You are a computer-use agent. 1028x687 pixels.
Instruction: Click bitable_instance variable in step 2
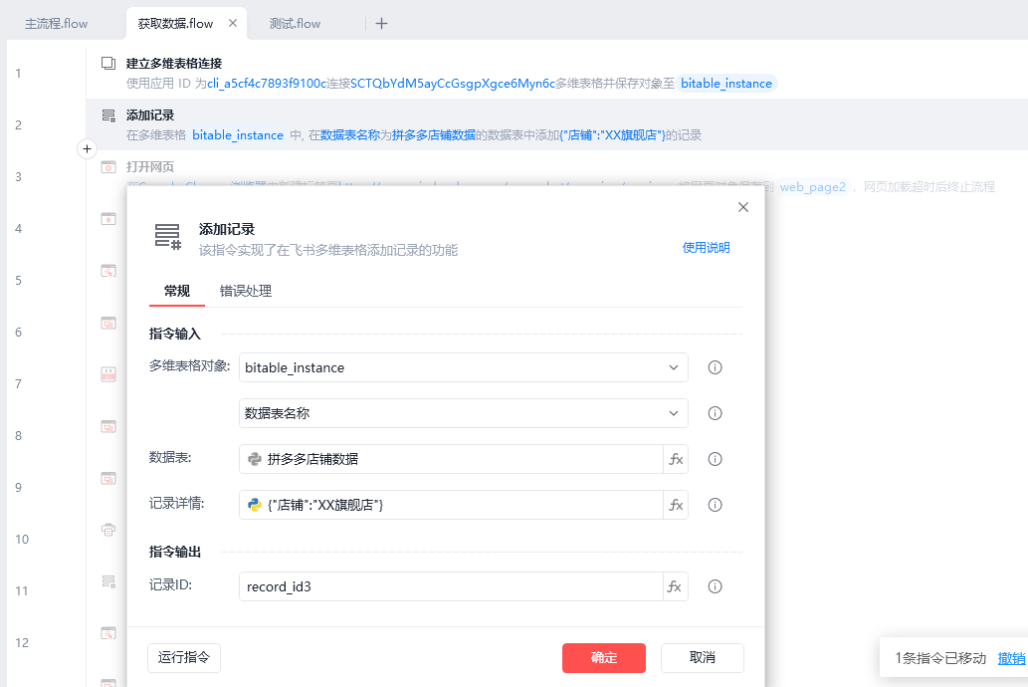pos(238,135)
